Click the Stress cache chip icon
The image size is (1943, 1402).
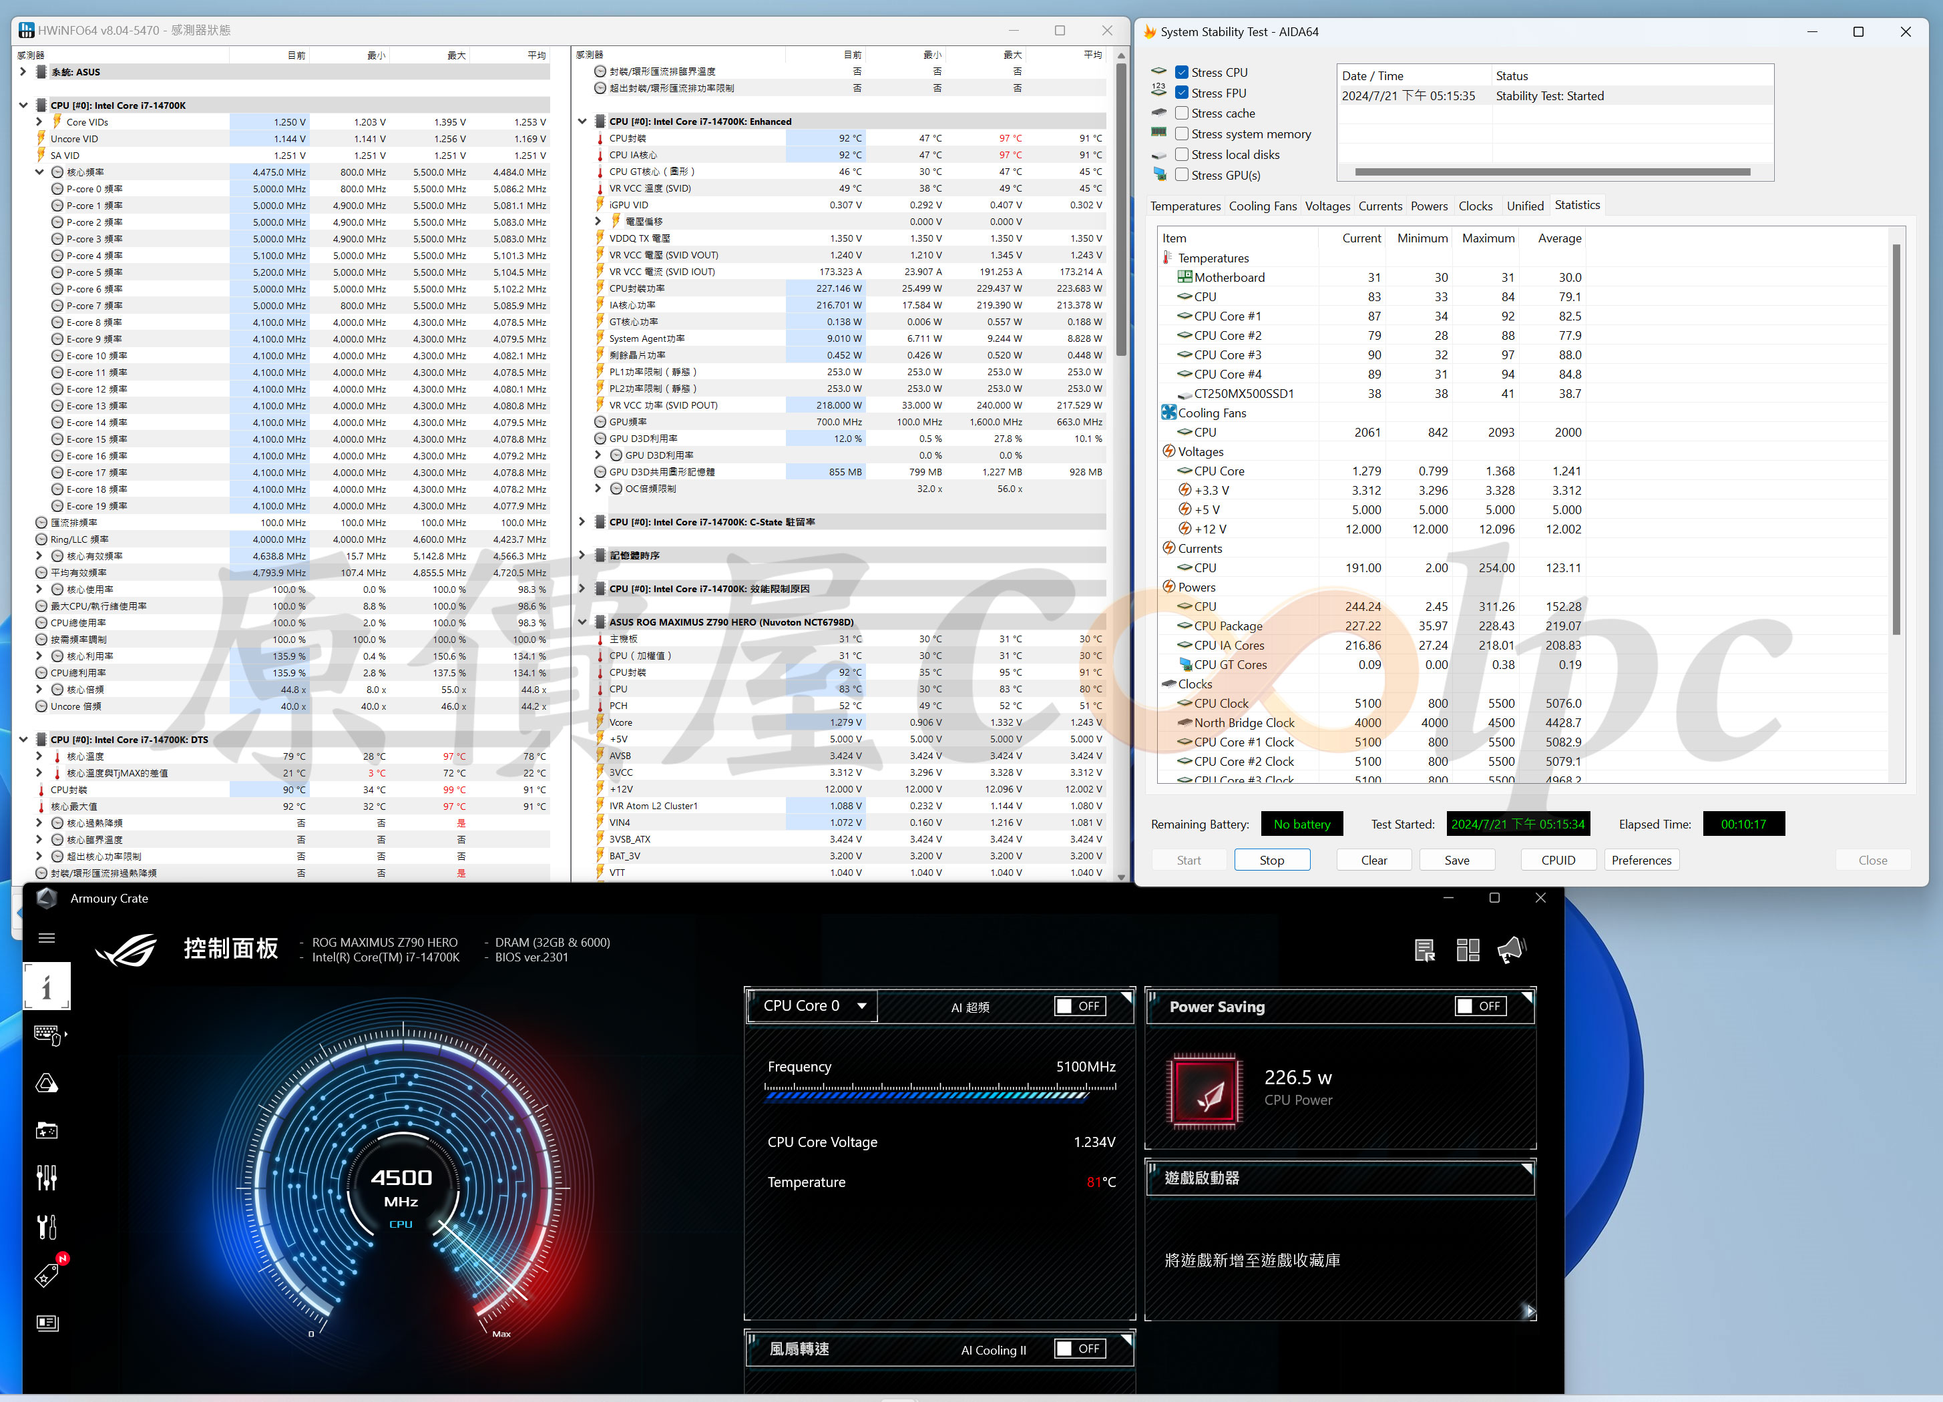pyautogui.click(x=1158, y=112)
